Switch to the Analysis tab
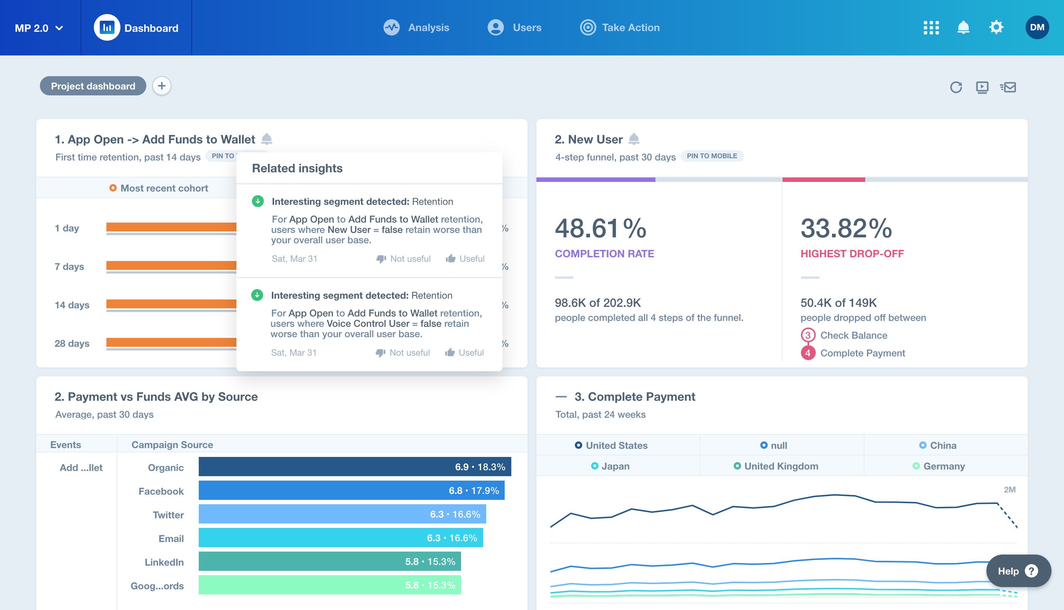This screenshot has width=1064, height=610. pos(416,28)
